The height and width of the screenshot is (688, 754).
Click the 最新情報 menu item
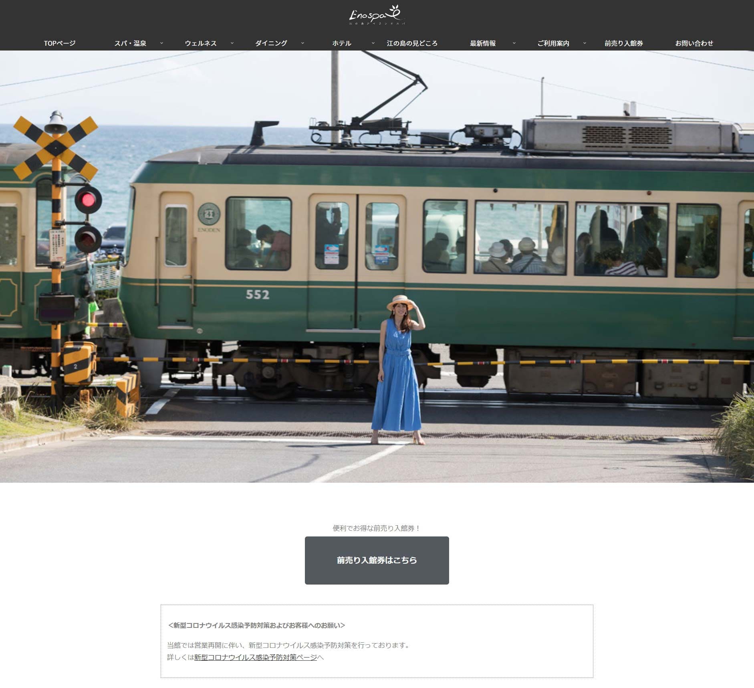point(482,43)
